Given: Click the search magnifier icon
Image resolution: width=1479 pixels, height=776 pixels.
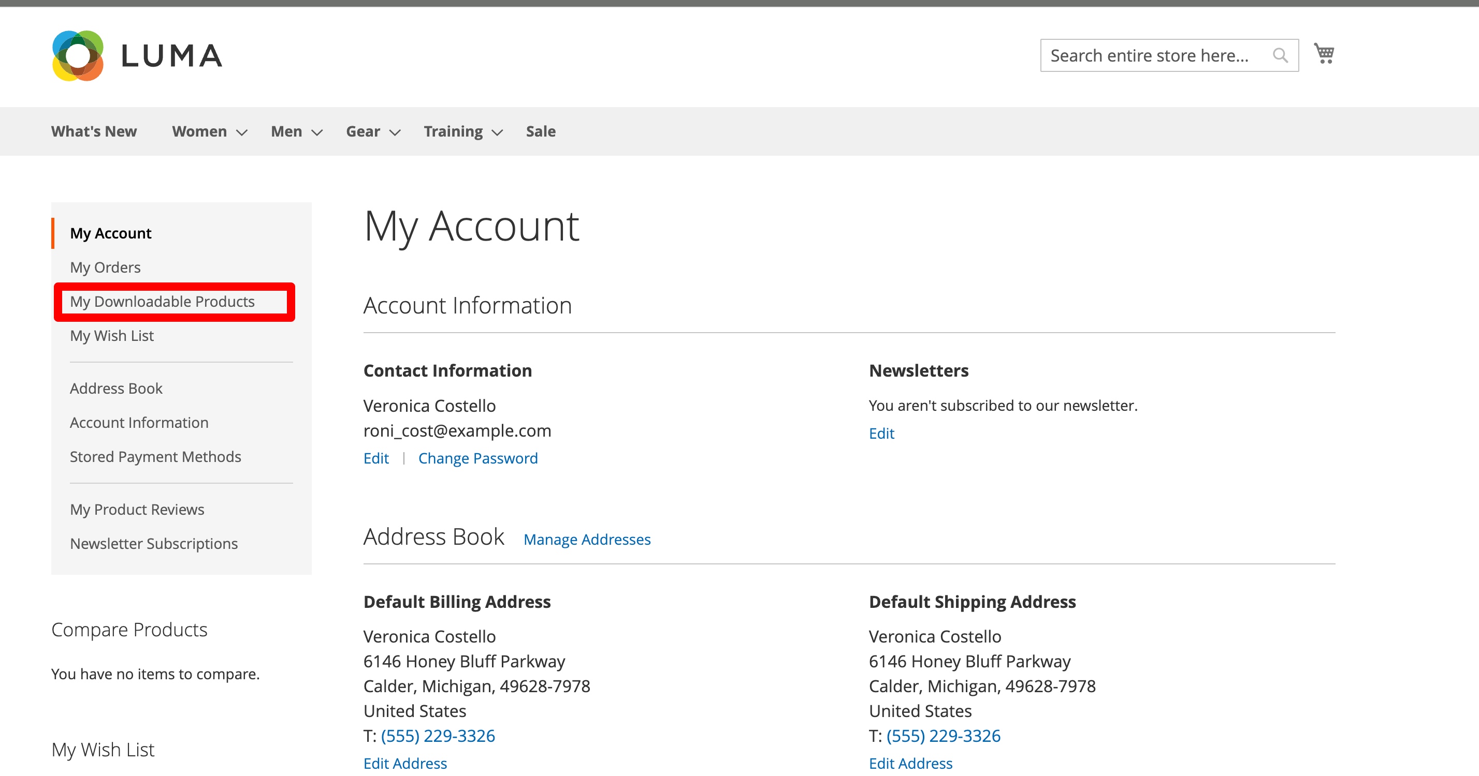Looking at the screenshot, I should point(1280,56).
